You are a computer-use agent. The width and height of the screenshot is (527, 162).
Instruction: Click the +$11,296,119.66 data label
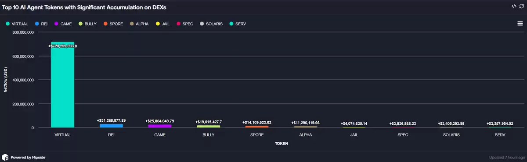pos(305,123)
